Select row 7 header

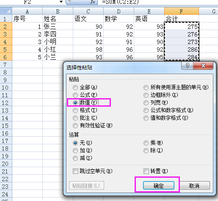point(6,64)
